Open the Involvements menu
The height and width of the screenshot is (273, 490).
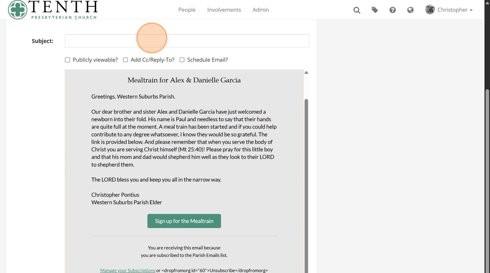[x=224, y=10]
